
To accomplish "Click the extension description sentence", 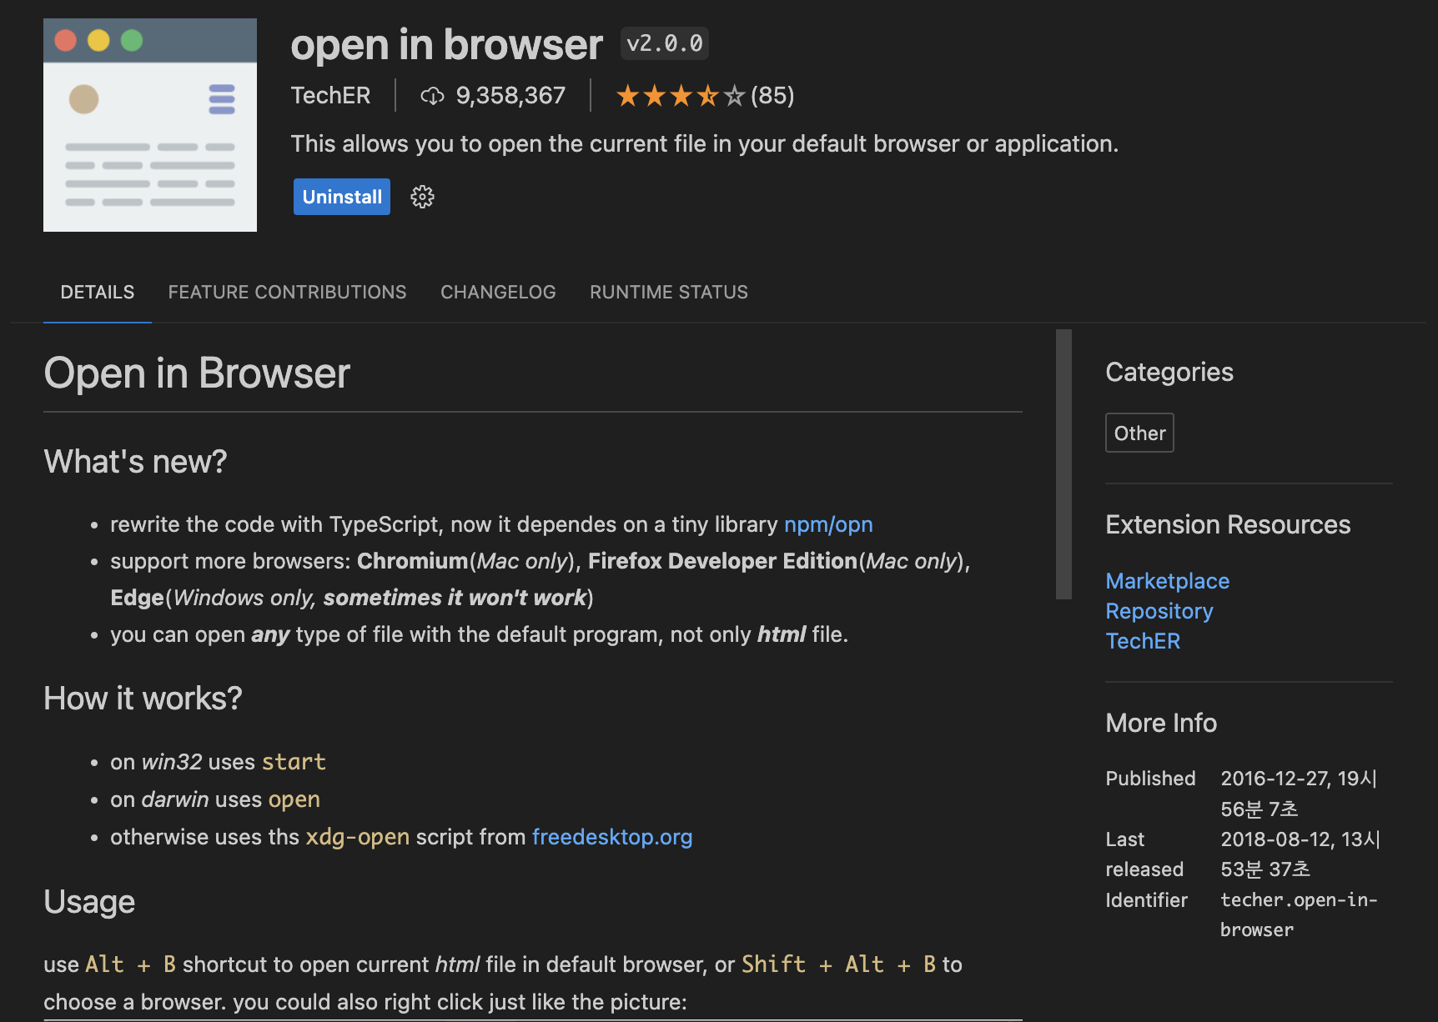I will point(704,144).
